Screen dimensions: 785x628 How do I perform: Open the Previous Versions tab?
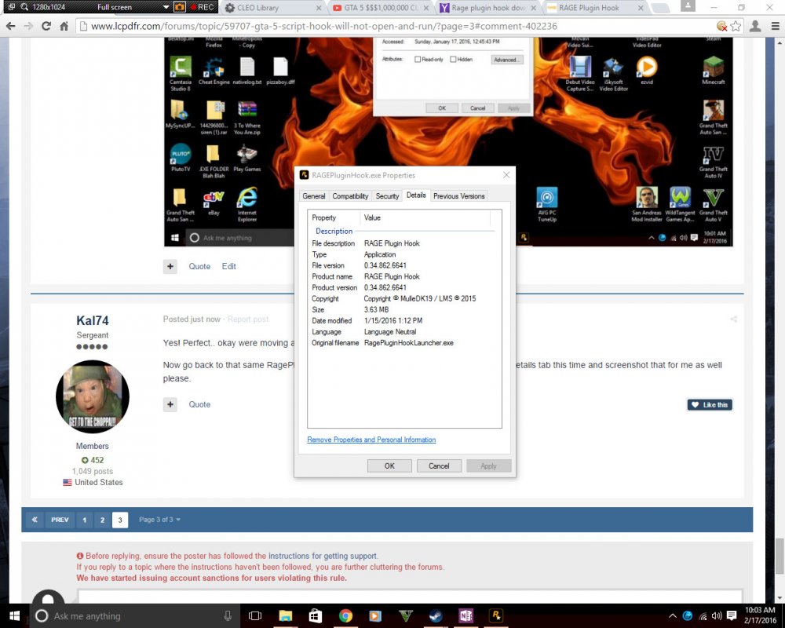[459, 196]
